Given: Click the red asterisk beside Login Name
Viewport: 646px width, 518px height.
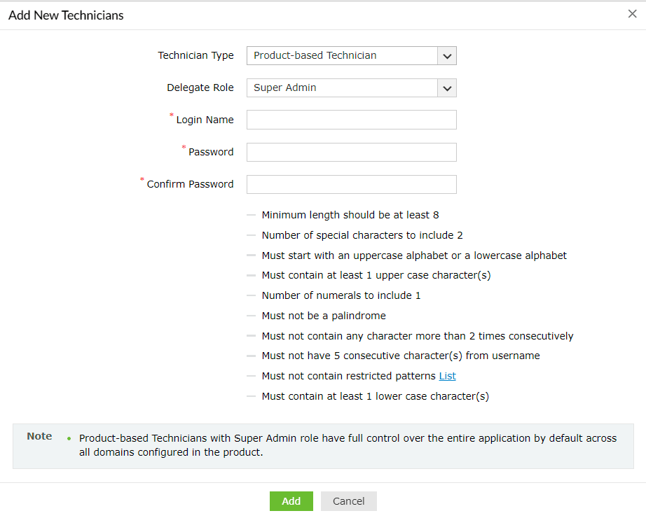Looking at the screenshot, I should (171, 115).
